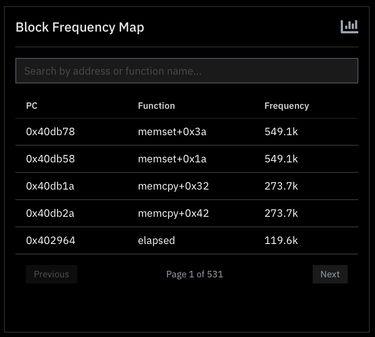
Task: Select the 0x40db78 address row
Action: (50, 132)
